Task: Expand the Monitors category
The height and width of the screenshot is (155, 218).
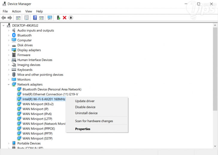Action: [9, 79]
